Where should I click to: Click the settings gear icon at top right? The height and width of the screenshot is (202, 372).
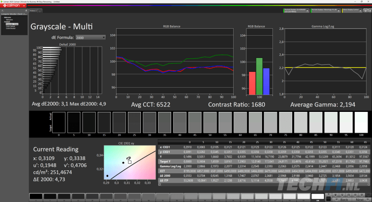[x=366, y=11]
